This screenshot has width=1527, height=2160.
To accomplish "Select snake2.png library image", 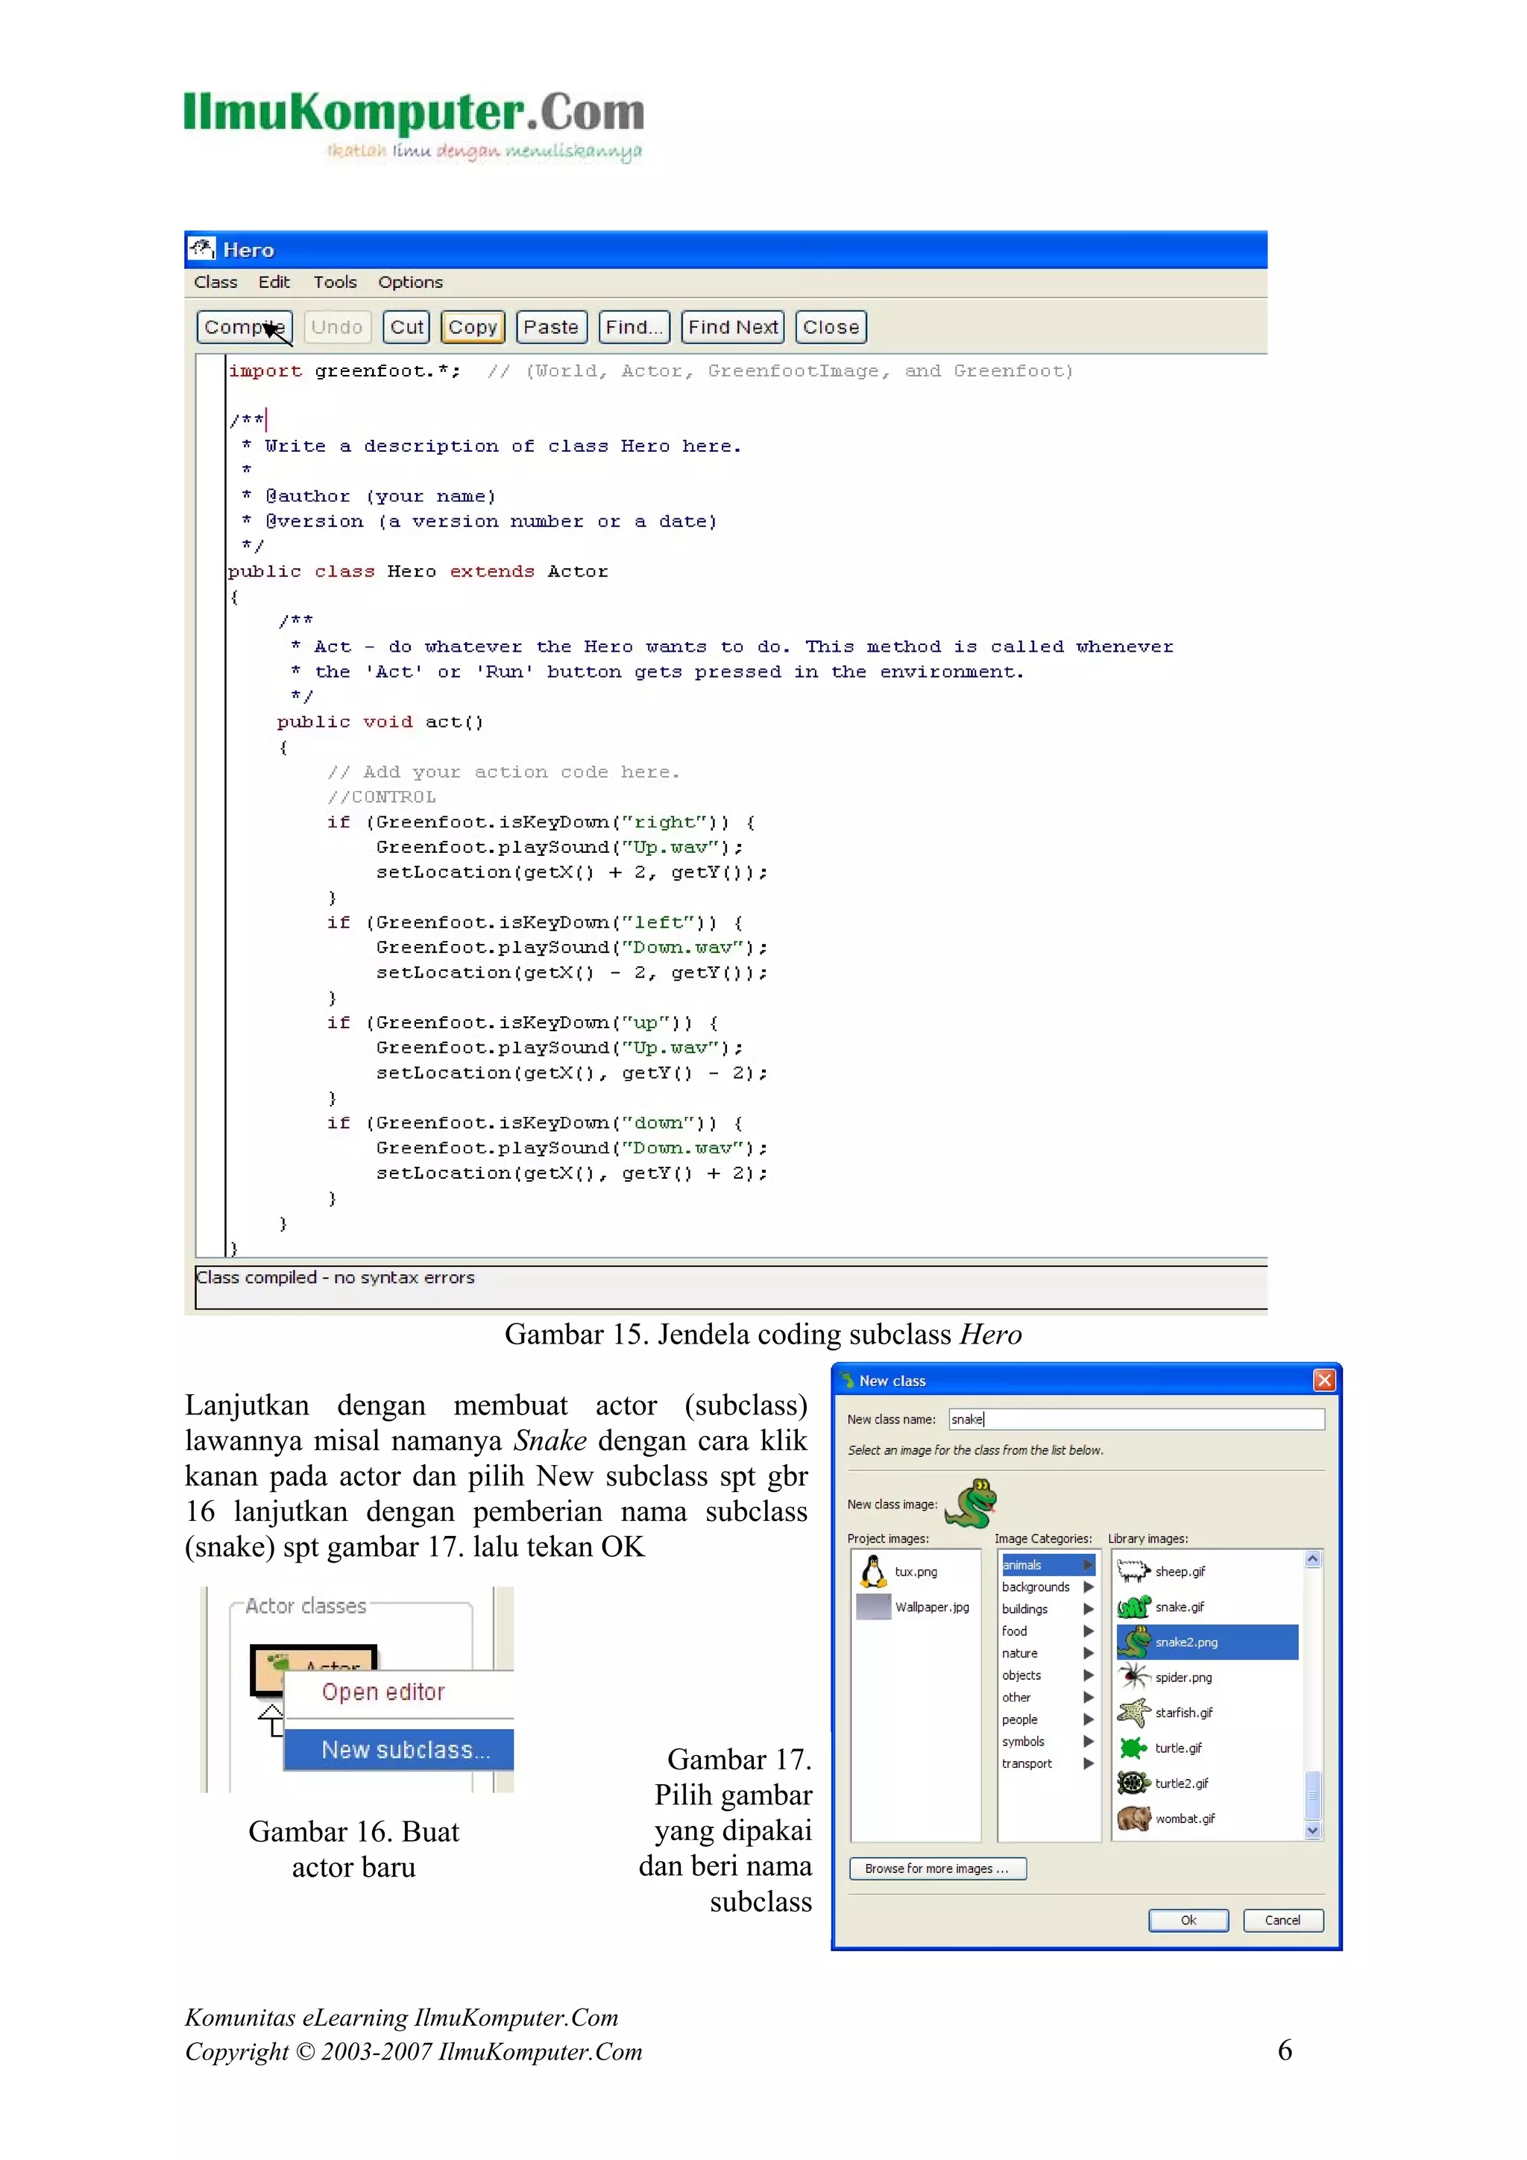I will click(x=1207, y=1642).
